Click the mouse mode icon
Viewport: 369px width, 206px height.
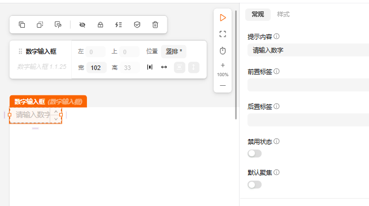click(x=223, y=51)
